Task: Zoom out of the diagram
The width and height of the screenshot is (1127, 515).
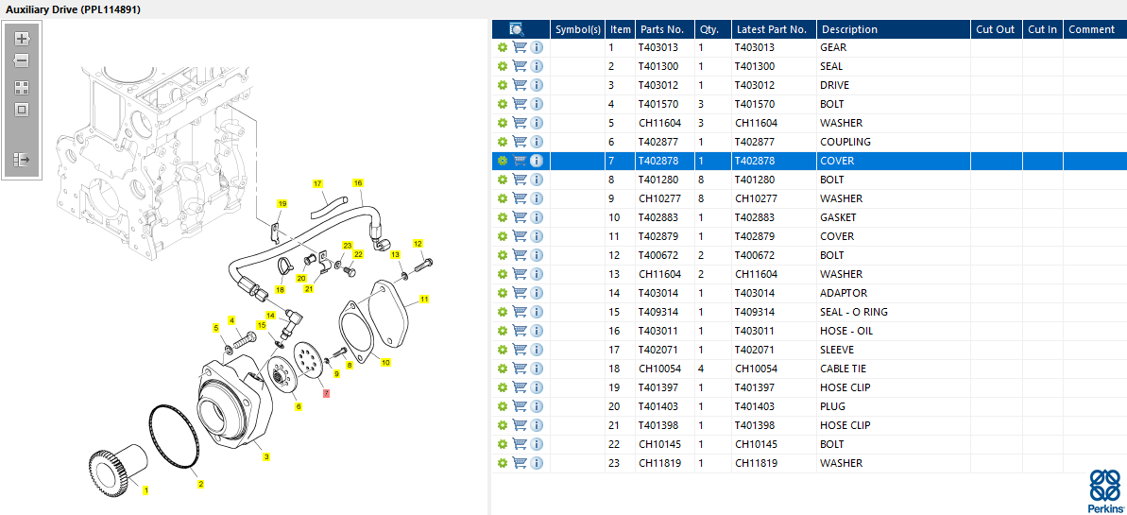Action: 22,60
